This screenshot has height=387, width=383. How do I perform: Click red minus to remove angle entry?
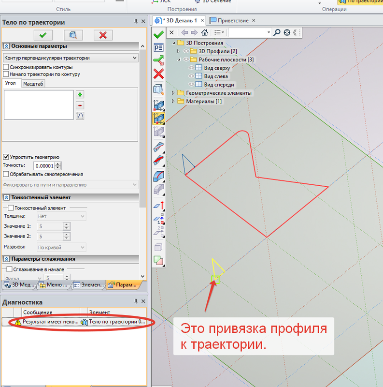click(80, 105)
